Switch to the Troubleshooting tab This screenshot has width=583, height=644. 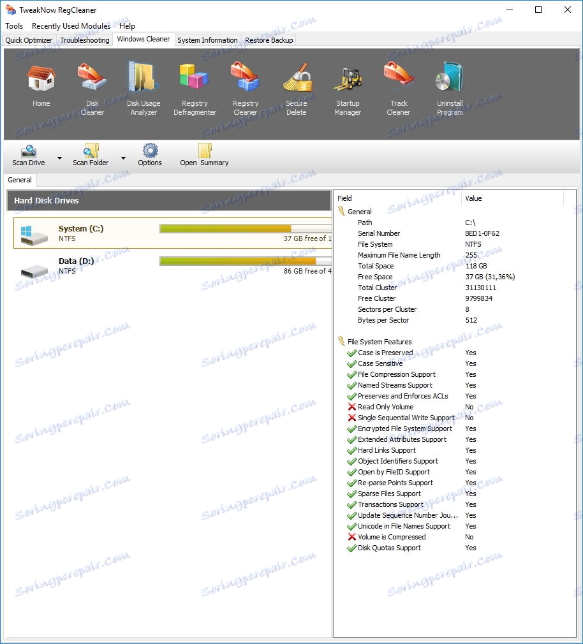pos(85,40)
